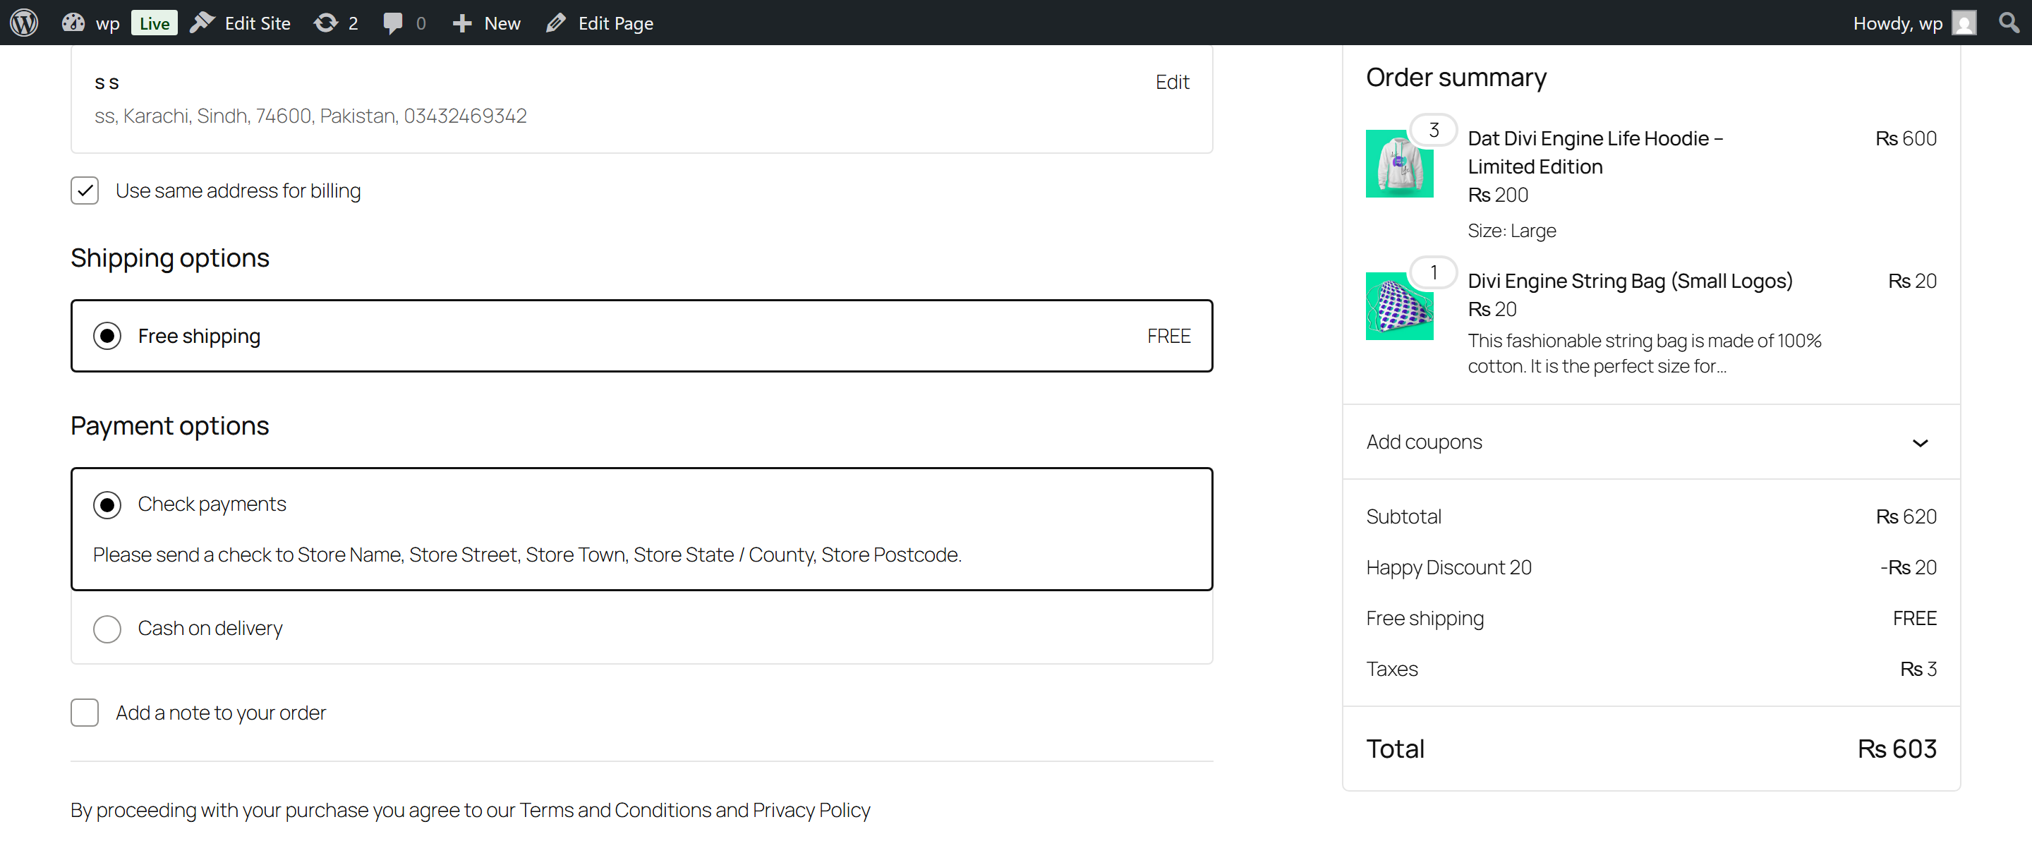
Task: Click the Live environment badge
Action: point(154,22)
